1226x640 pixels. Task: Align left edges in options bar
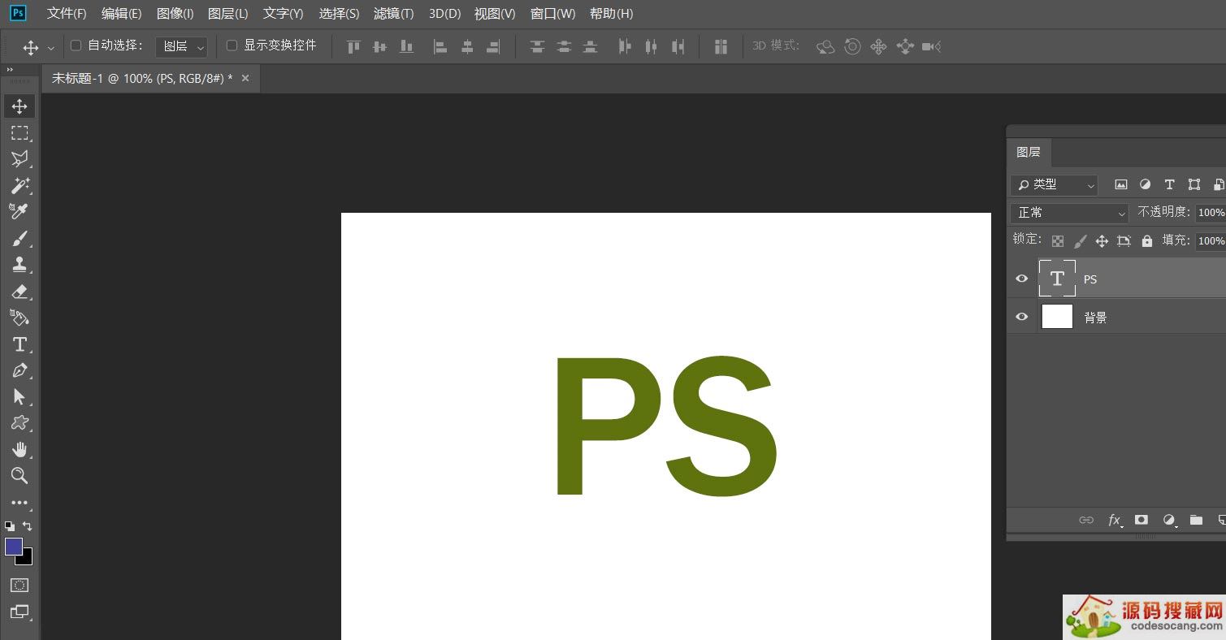tap(440, 47)
